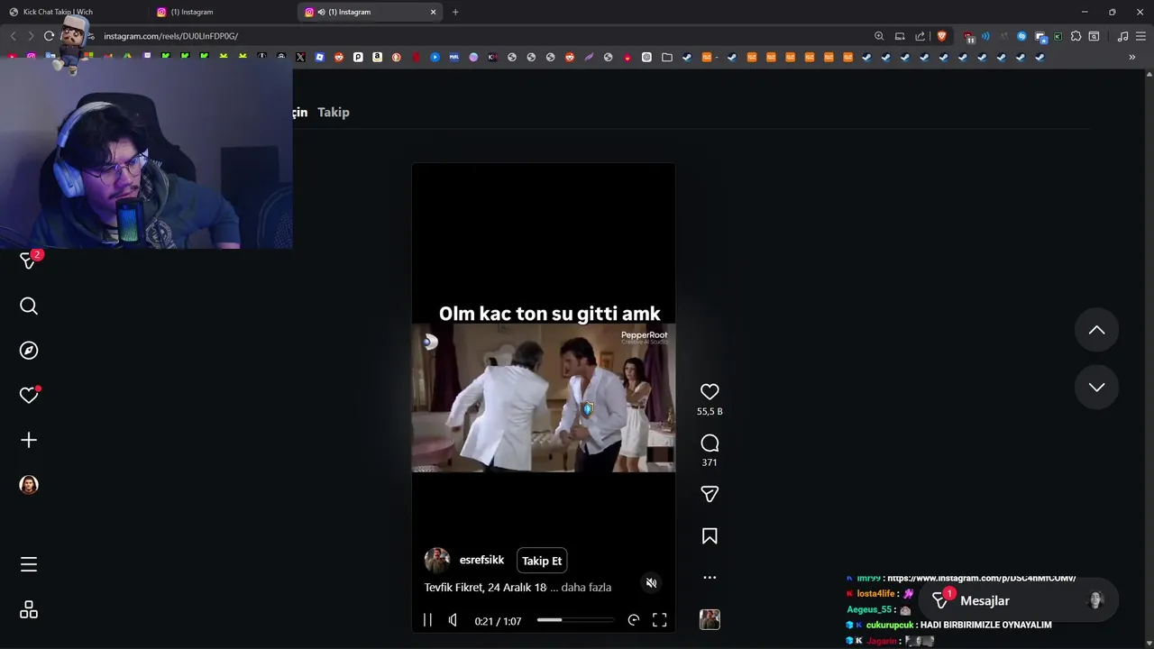1154x649 pixels.
Task: Open the browser main hamburger menu
Action: (1140, 36)
